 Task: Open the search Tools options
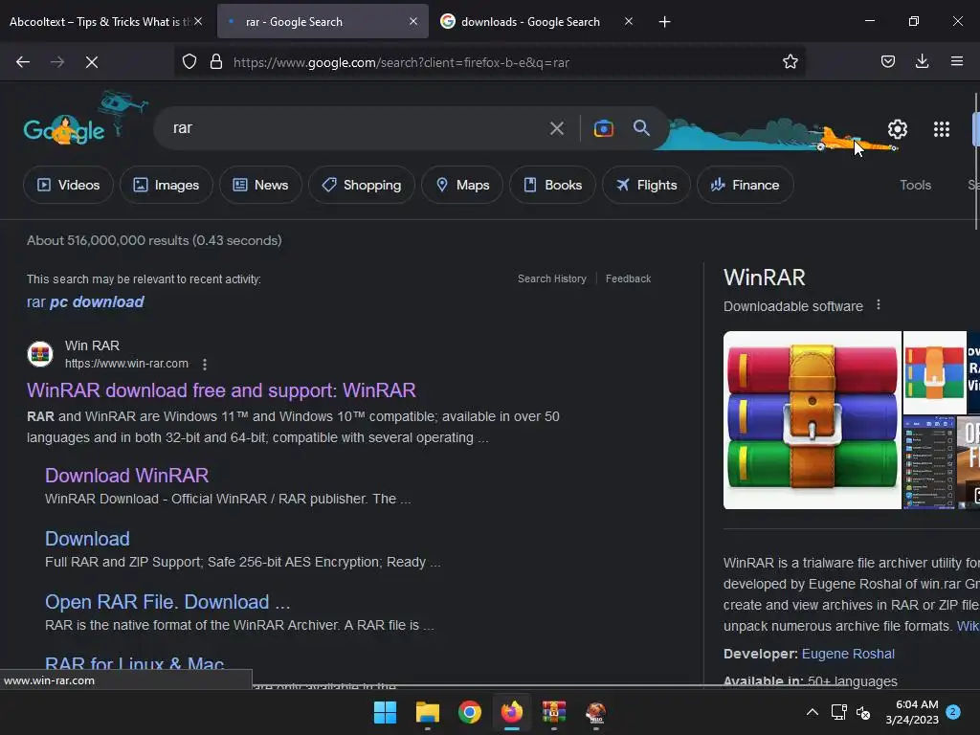click(915, 185)
